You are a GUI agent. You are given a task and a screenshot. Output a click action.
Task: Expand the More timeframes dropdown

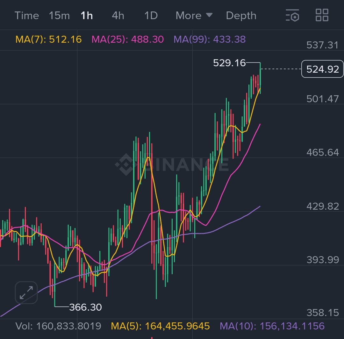(194, 16)
